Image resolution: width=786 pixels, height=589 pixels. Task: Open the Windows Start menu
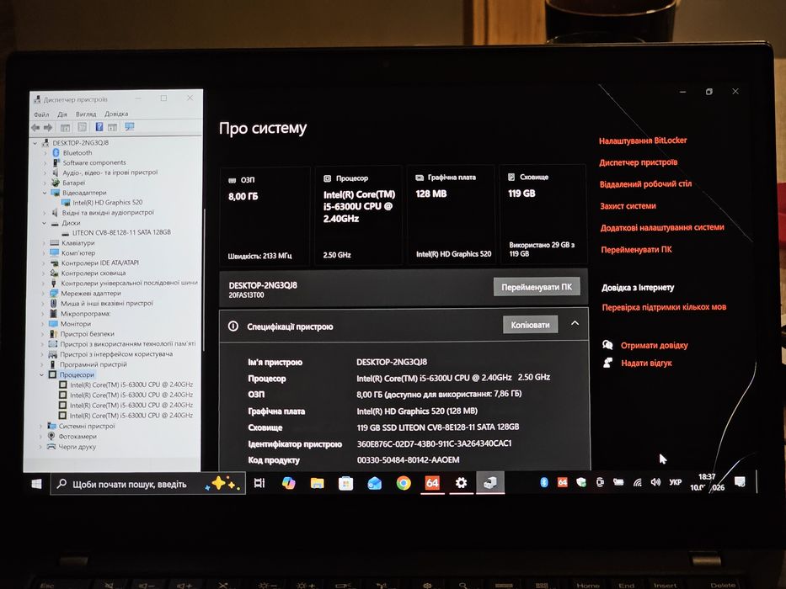36,484
